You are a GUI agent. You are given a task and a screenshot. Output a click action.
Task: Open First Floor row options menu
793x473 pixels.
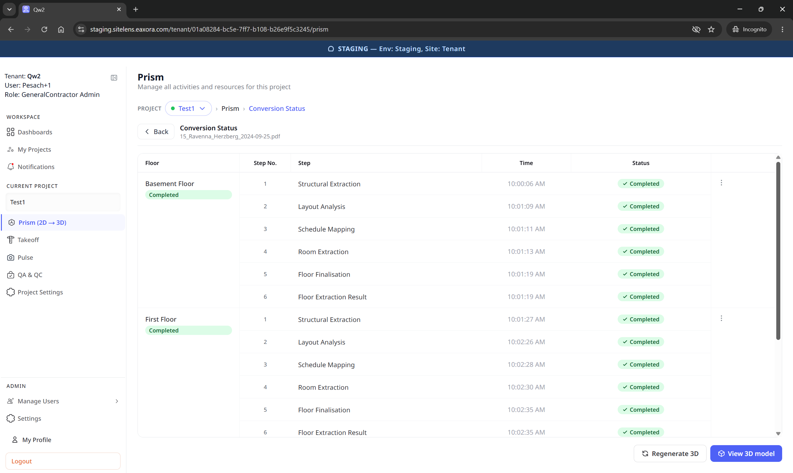(721, 319)
